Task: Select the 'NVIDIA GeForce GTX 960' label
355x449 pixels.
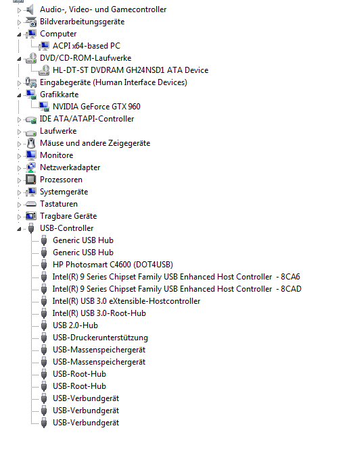Action: [96, 107]
